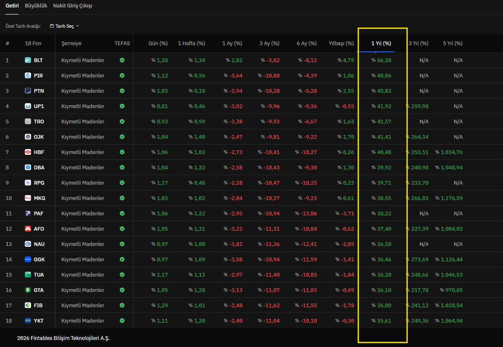
Task: Switch to Nakit Giriş Çıkışı tab
Action: point(73,6)
